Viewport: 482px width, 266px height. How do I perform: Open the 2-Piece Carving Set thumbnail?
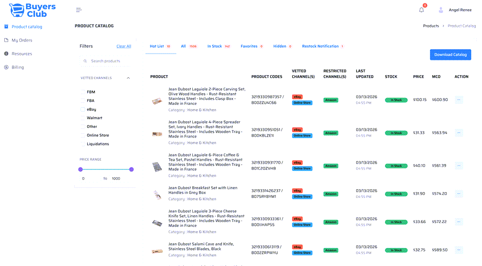pyautogui.click(x=157, y=101)
